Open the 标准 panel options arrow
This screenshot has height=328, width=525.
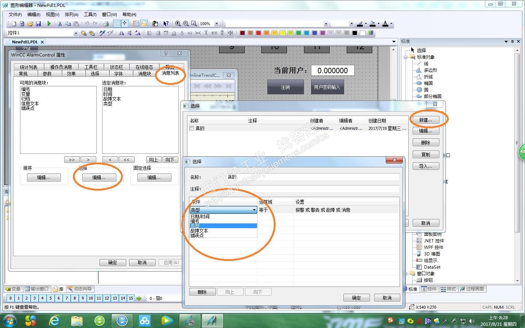coord(506,42)
